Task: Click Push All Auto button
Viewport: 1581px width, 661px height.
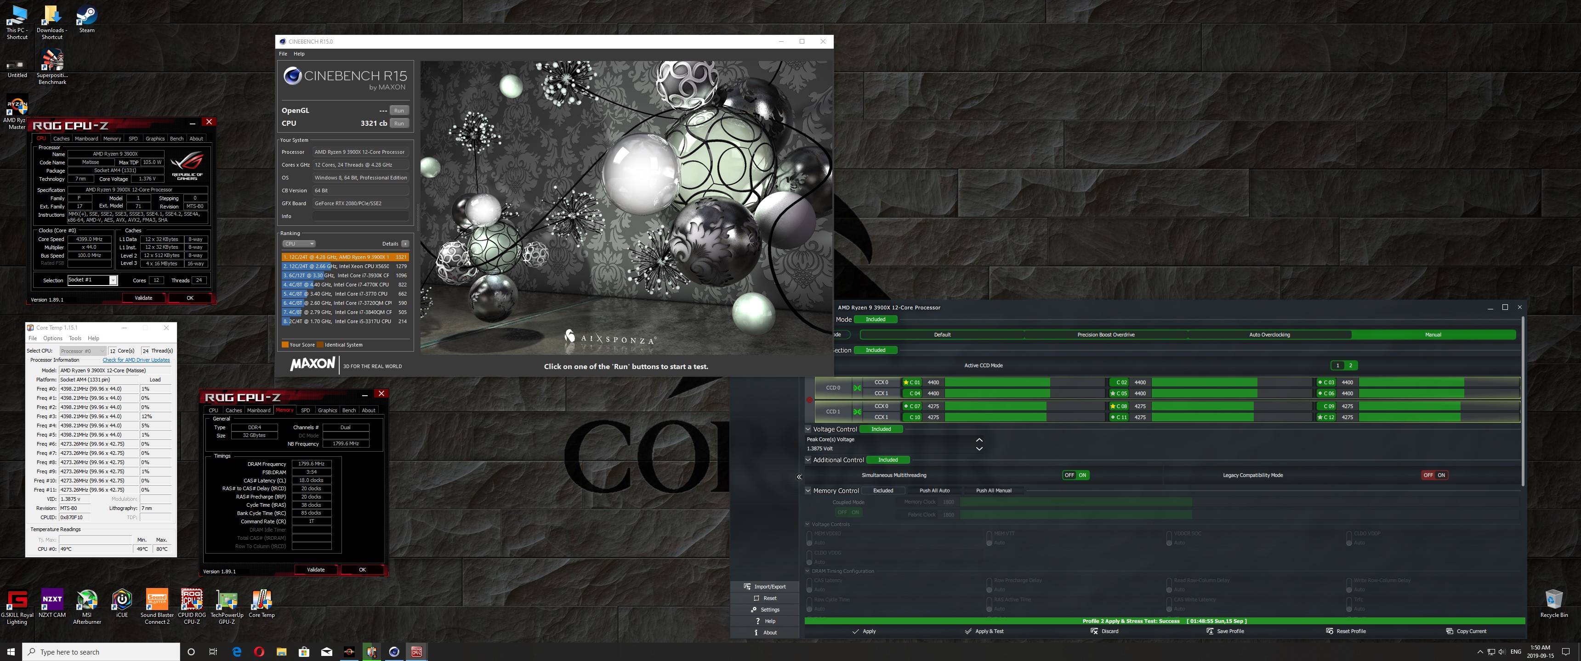Action: (934, 491)
